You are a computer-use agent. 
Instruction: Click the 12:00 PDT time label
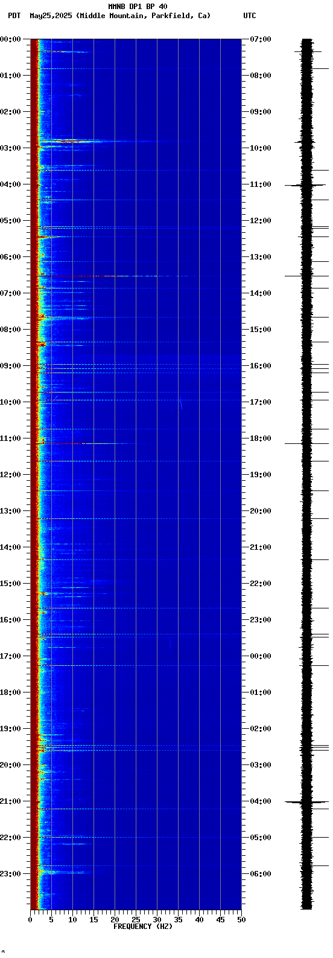[x=11, y=475]
